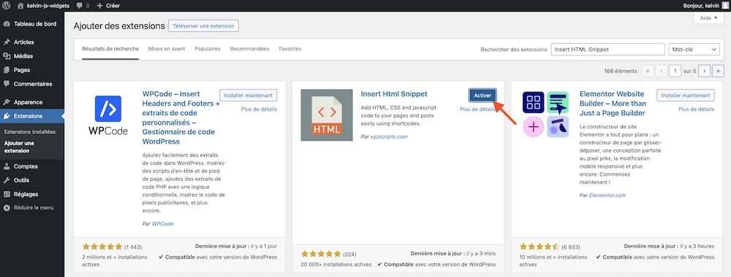
Task: Open the Comptes menu
Action: [26, 166]
